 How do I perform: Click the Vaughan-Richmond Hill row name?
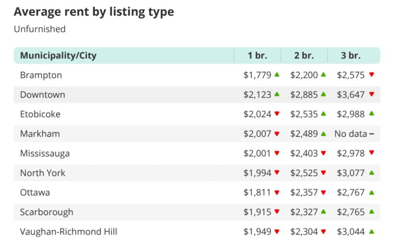pyautogui.click(x=69, y=232)
